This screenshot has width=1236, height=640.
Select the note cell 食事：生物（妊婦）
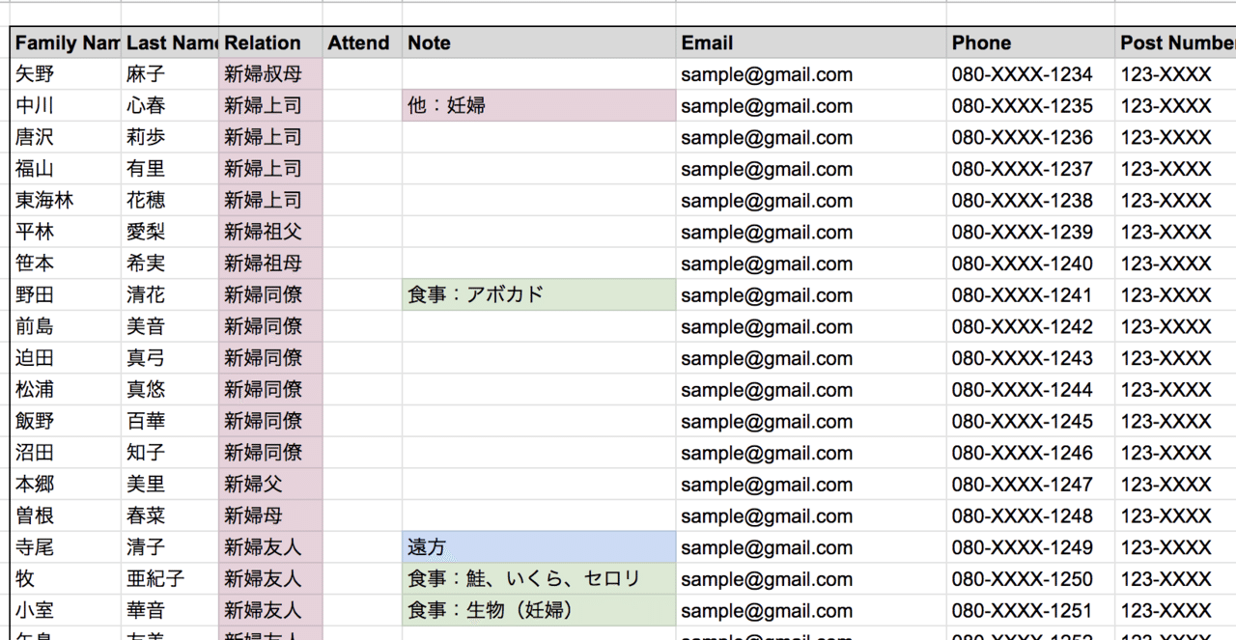coord(538,611)
